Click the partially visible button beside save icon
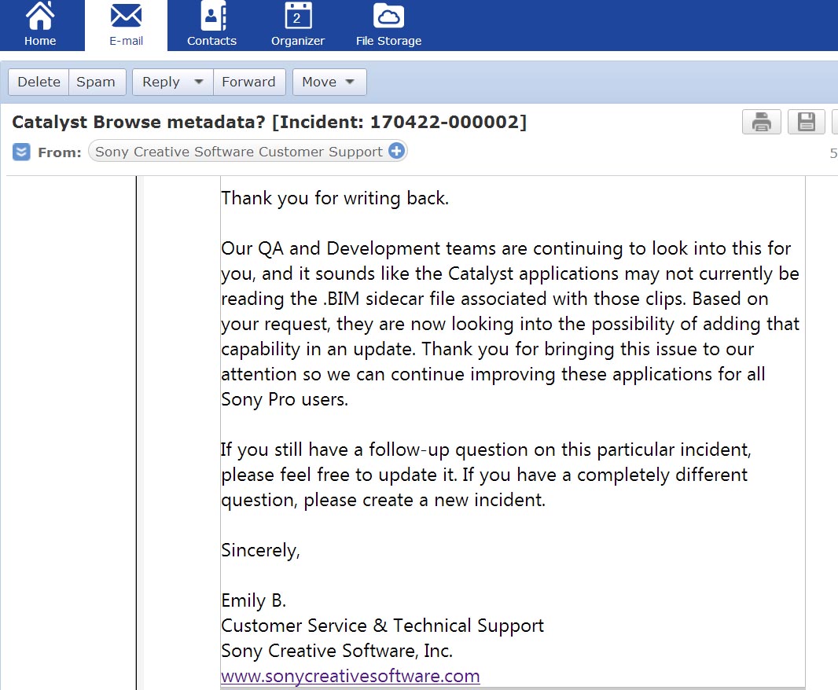This screenshot has height=690, width=838. click(x=835, y=122)
